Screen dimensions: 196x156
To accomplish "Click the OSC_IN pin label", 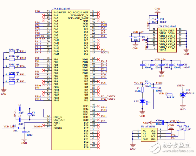I will point(58,117).
